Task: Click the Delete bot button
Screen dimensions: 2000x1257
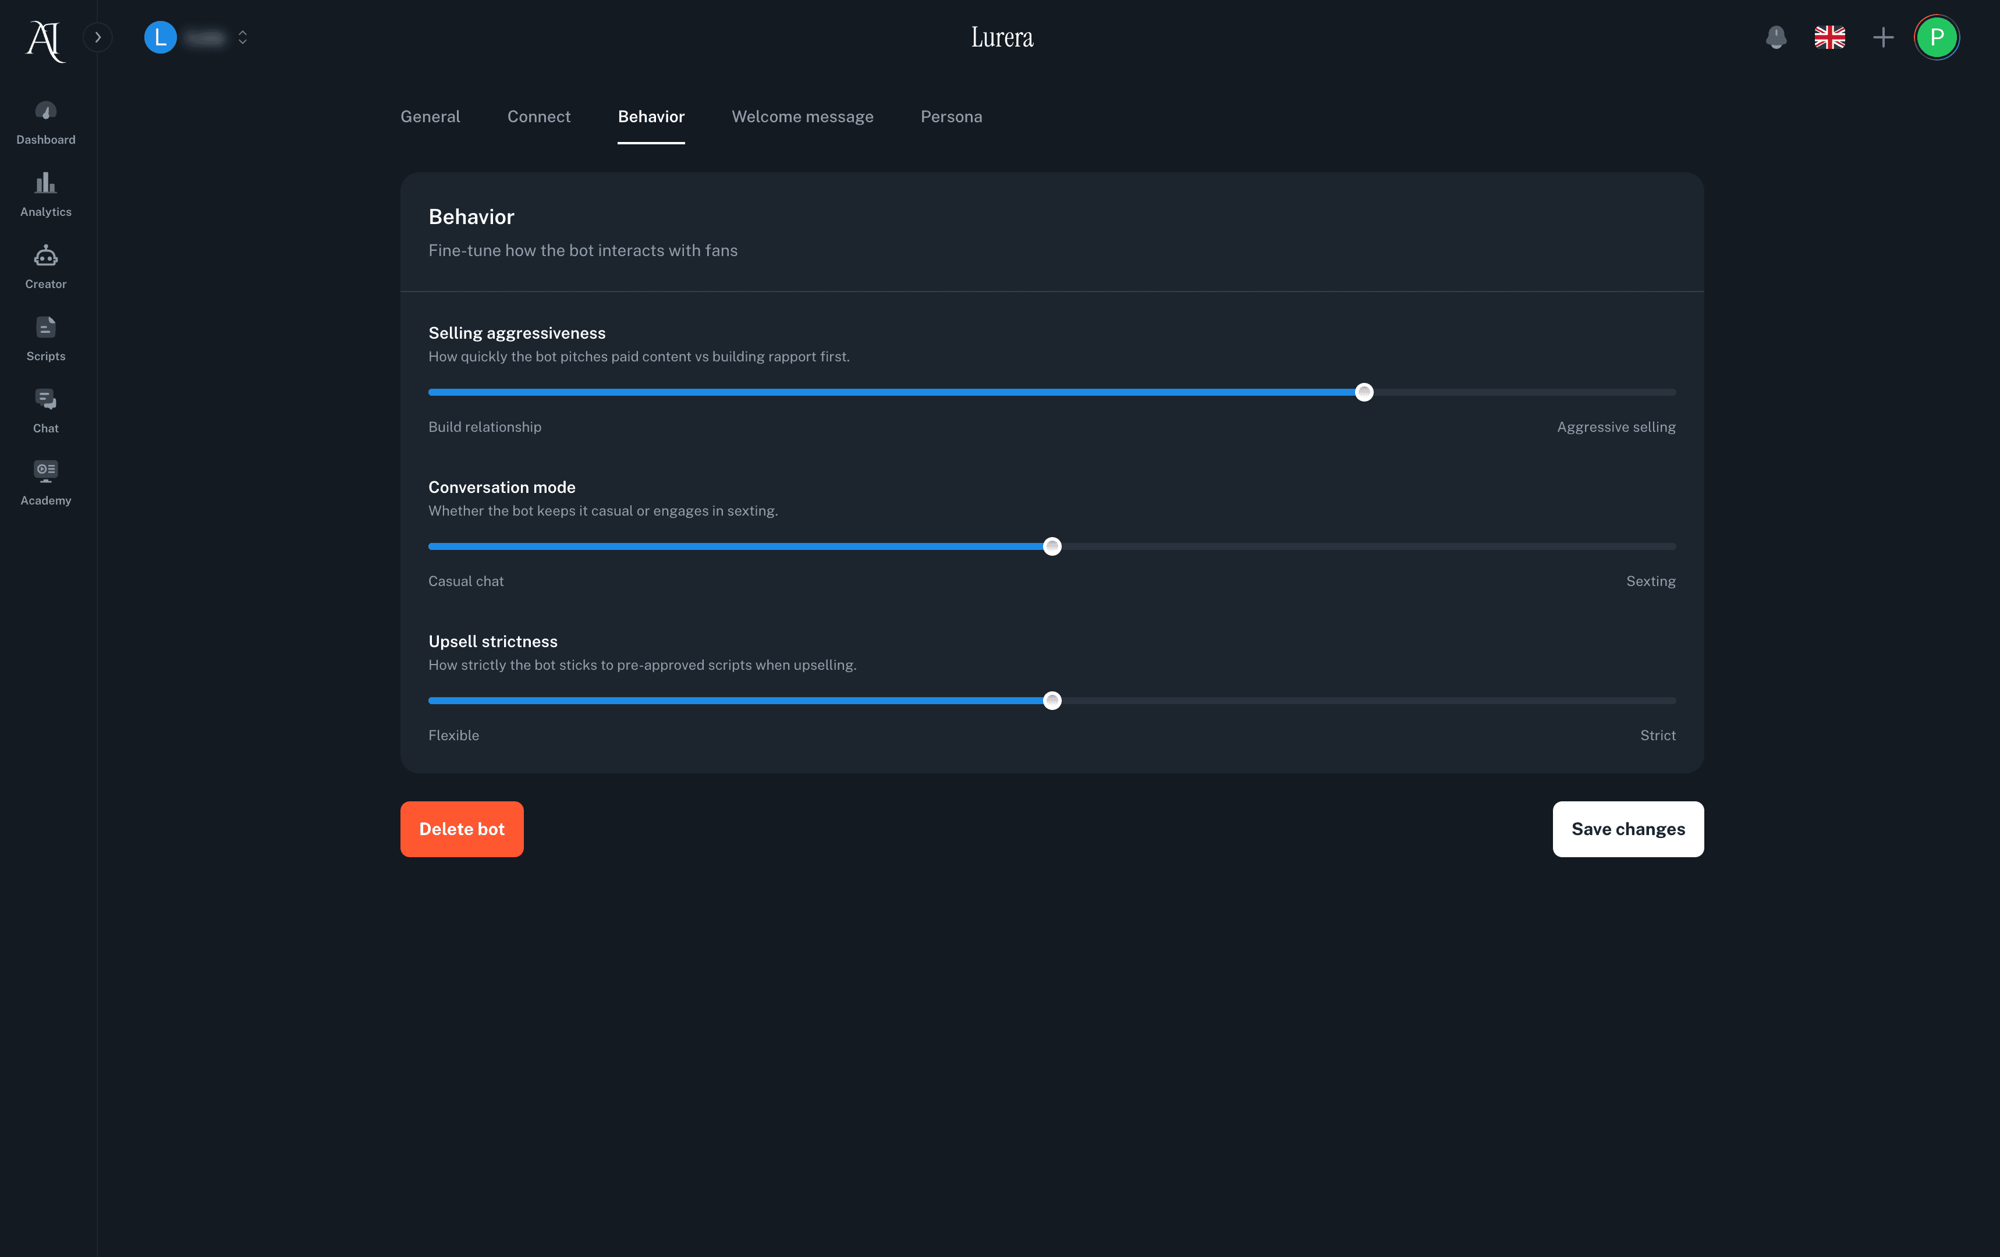Action: pyautogui.click(x=462, y=829)
